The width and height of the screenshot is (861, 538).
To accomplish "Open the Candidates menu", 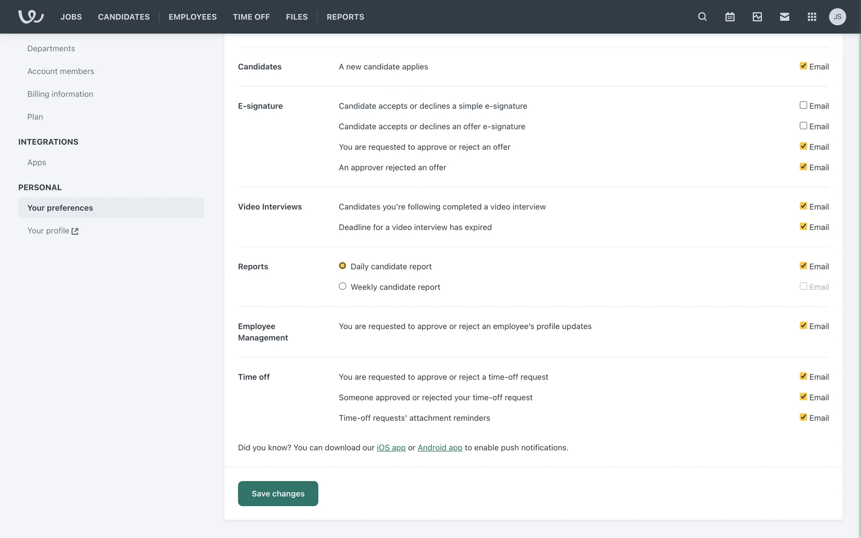I will 124,17.
